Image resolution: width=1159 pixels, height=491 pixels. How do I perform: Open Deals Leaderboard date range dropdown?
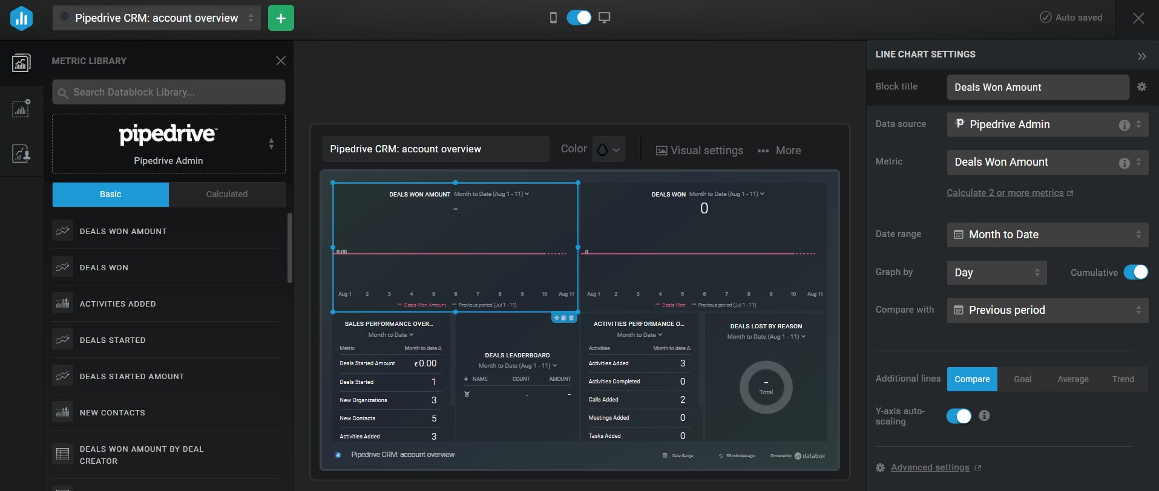point(517,366)
